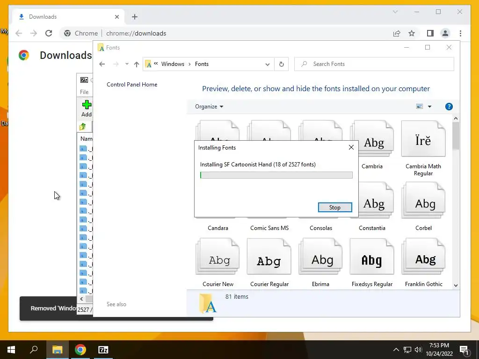
Task: Stop the font installation
Action: tap(335, 207)
